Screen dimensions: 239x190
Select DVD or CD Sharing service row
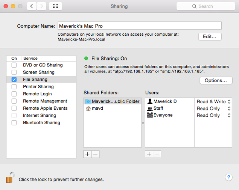pyautogui.click(x=41, y=65)
